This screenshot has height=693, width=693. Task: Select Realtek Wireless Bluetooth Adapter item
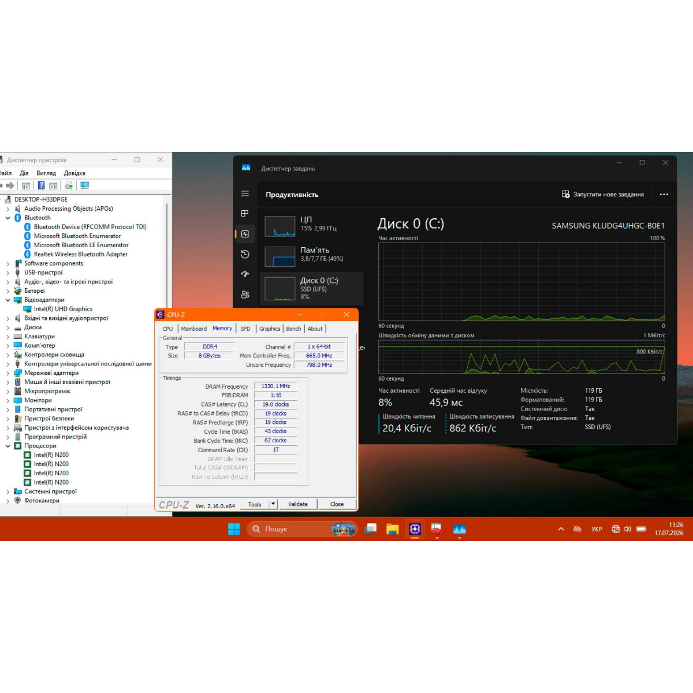pos(80,254)
